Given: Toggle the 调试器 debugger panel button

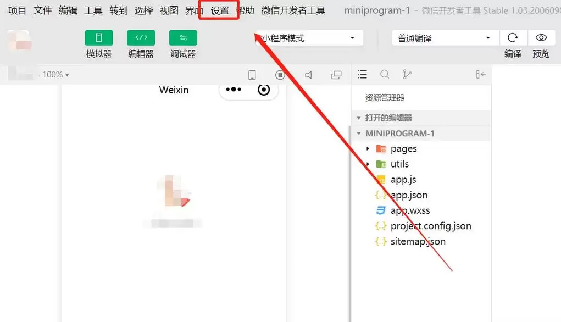Looking at the screenshot, I should click(x=183, y=37).
